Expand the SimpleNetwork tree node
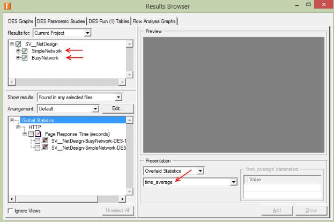The height and width of the screenshot is (222, 334). 18,51
